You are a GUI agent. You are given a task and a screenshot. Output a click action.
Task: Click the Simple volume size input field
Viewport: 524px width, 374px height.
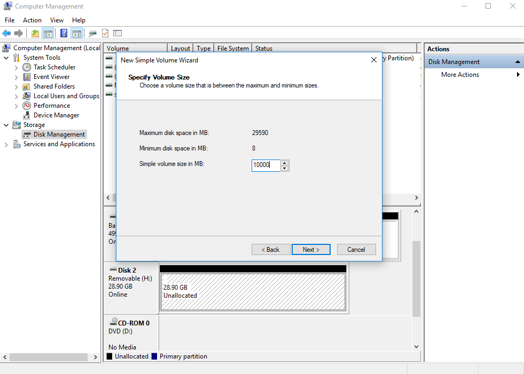pyautogui.click(x=265, y=165)
